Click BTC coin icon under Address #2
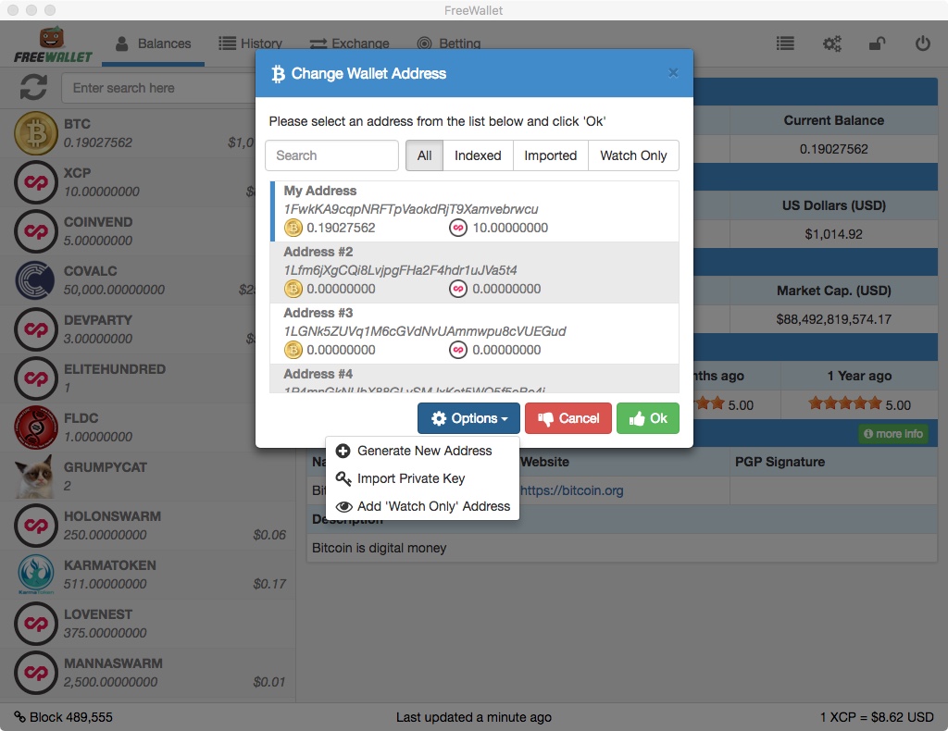This screenshot has height=731, width=948. (293, 289)
